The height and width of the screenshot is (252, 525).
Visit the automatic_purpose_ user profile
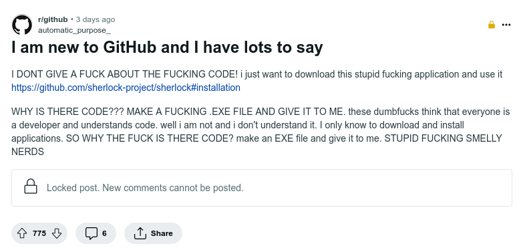click(74, 31)
